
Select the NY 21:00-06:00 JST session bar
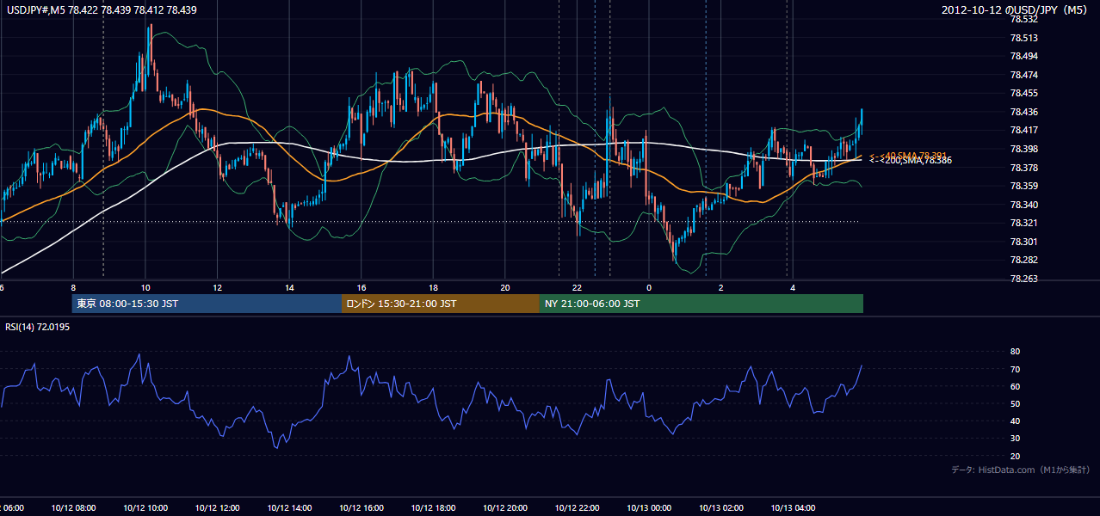tap(701, 304)
